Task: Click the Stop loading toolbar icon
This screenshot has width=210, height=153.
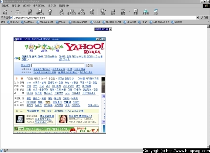Action: (x=30, y=12)
